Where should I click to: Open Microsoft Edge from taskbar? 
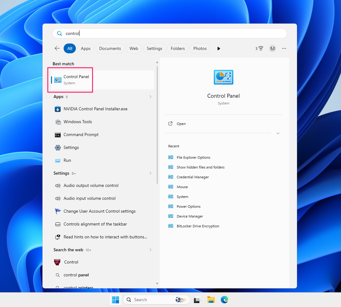[x=224, y=300]
